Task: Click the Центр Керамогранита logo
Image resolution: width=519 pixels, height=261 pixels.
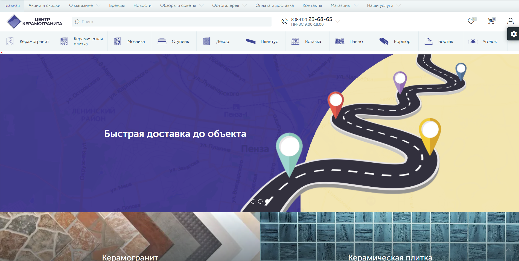Action: tap(34, 22)
